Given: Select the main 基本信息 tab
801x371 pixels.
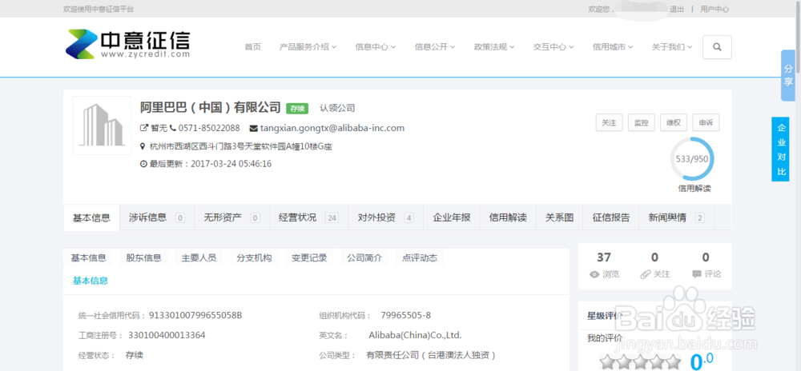Looking at the screenshot, I should [x=91, y=218].
